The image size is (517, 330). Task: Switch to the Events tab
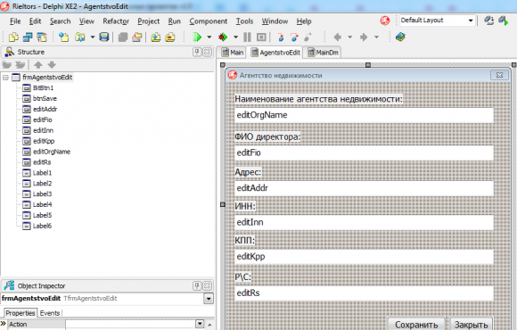pos(50,313)
